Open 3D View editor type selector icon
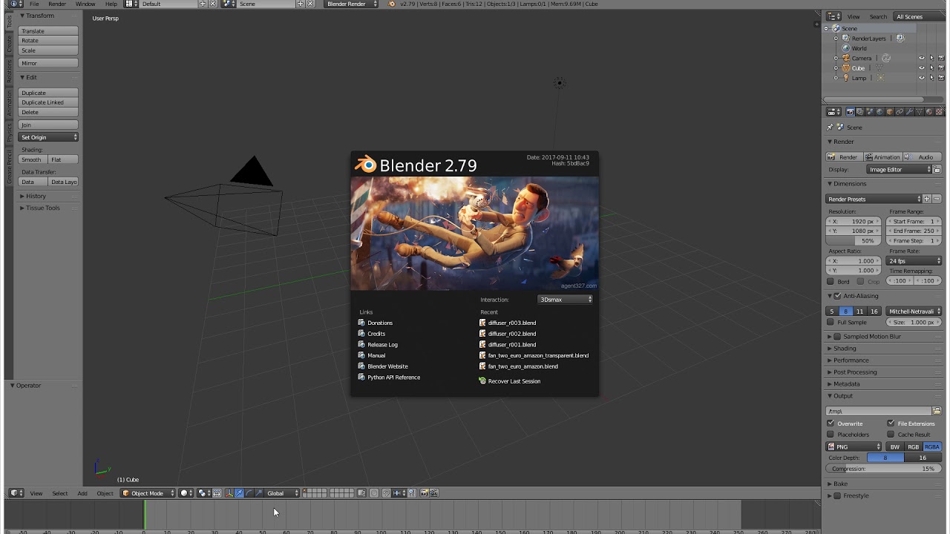950x534 pixels. click(x=16, y=493)
